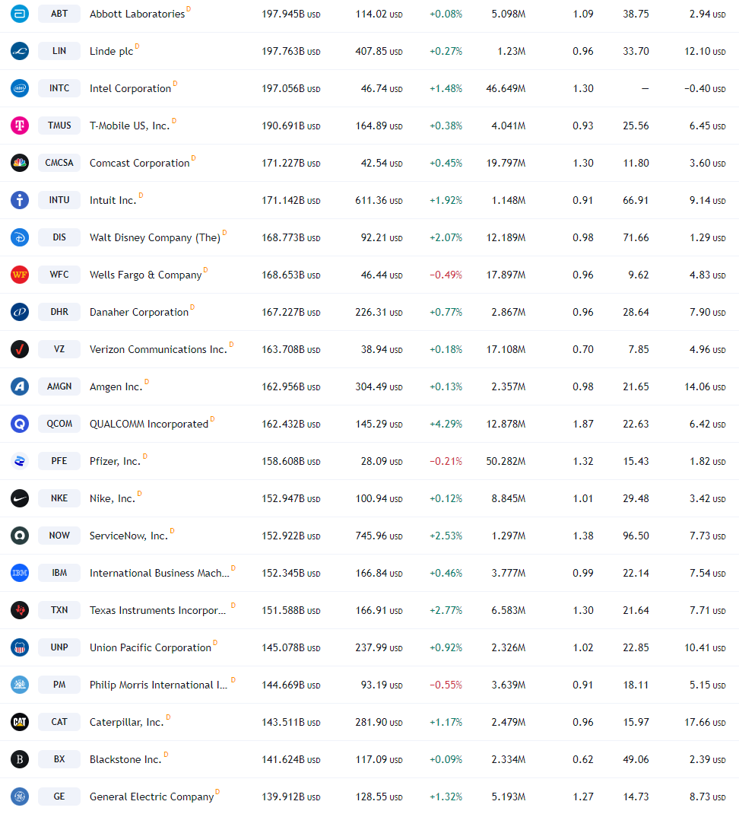Open Wells Fargo & Company link
Screen dimensions: 739x814
click(145, 275)
